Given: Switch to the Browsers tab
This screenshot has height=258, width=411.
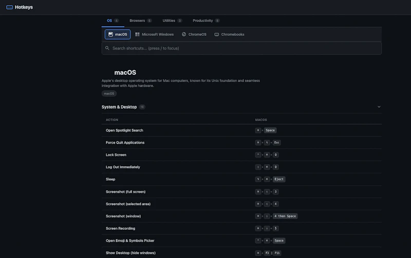Looking at the screenshot, I should (x=140, y=21).
